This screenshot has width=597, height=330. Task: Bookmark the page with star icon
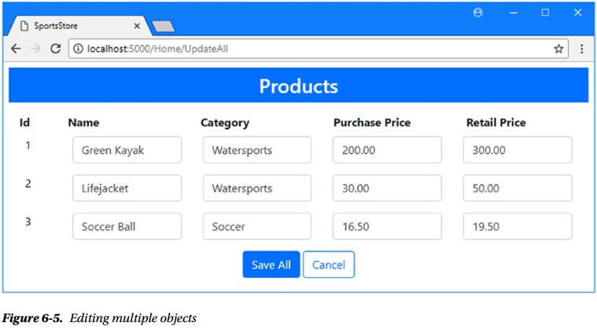pyautogui.click(x=558, y=49)
